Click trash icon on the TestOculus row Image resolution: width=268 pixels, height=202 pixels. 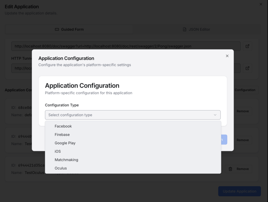pyautogui.click(x=230, y=169)
